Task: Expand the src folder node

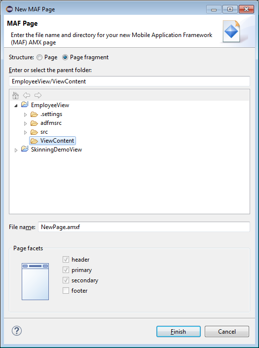Action: tap(25, 132)
